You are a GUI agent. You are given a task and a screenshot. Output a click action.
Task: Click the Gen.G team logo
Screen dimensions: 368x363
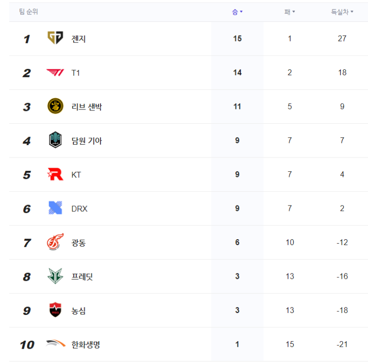pos(55,38)
